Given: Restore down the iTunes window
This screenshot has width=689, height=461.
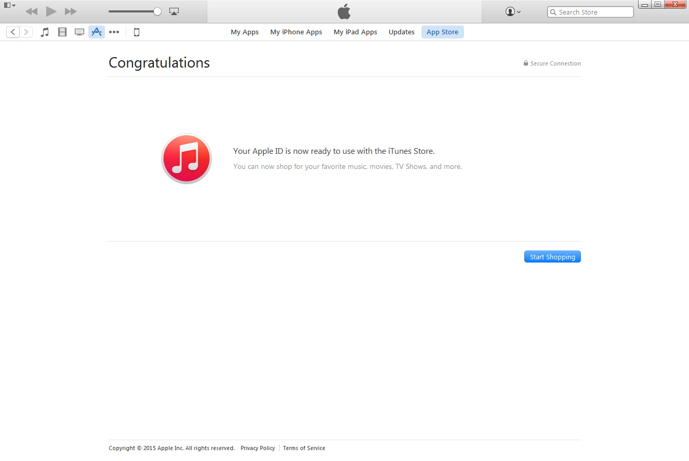Looking at the screenshot, I should tap(657, 5).
